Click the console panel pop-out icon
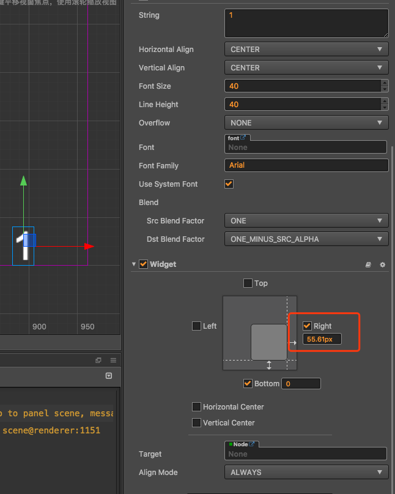Viewport: 395px width, 494px height. tap(98, 360)
